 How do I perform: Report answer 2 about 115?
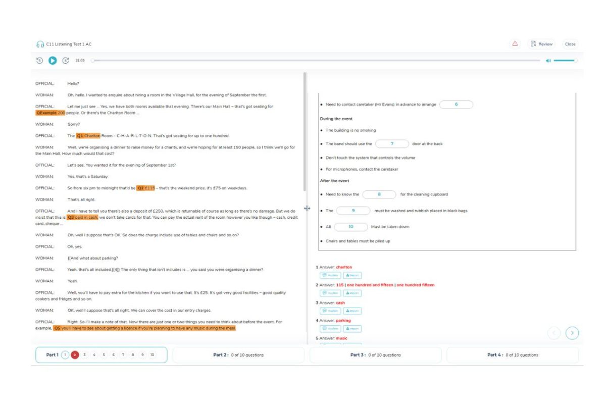point(352,293)
